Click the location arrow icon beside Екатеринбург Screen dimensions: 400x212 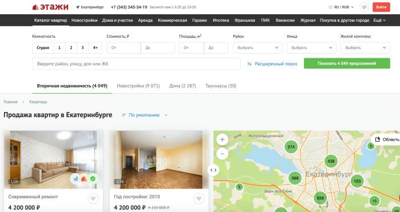[78, 7]
